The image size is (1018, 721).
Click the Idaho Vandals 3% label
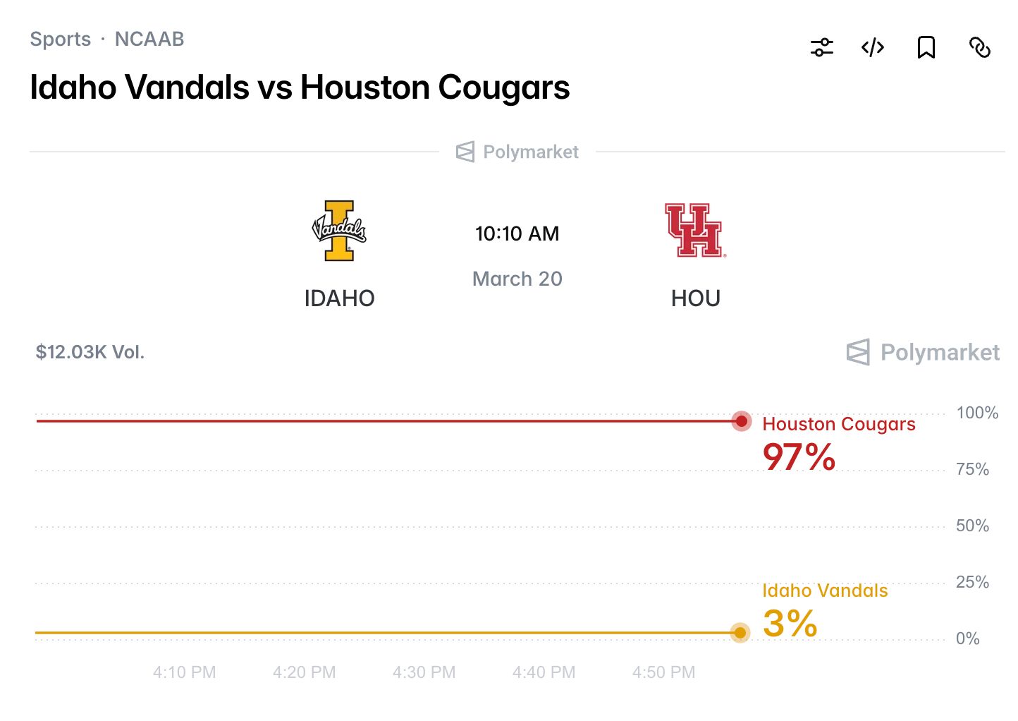[790, 623]
